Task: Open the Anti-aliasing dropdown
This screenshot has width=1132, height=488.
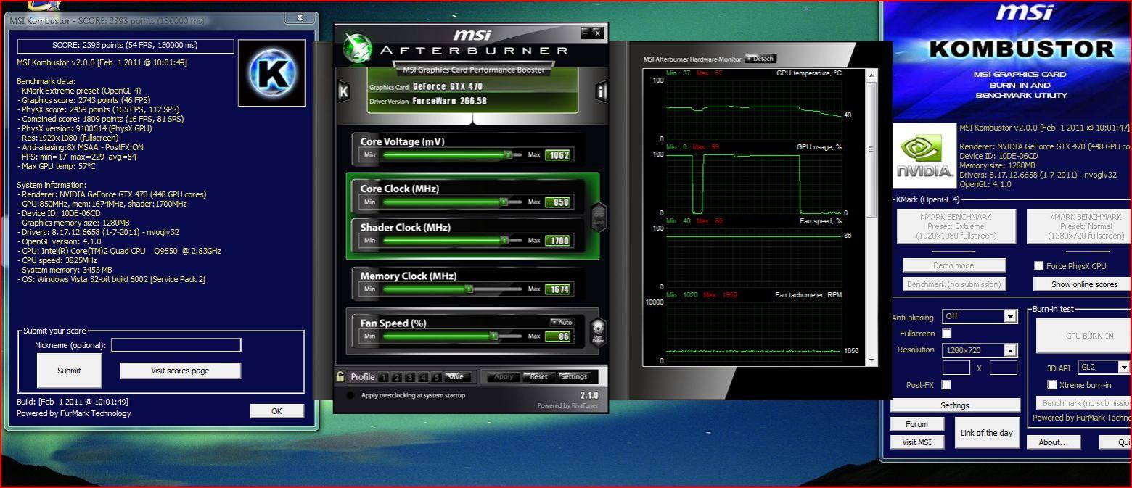Action: point(979,316)
